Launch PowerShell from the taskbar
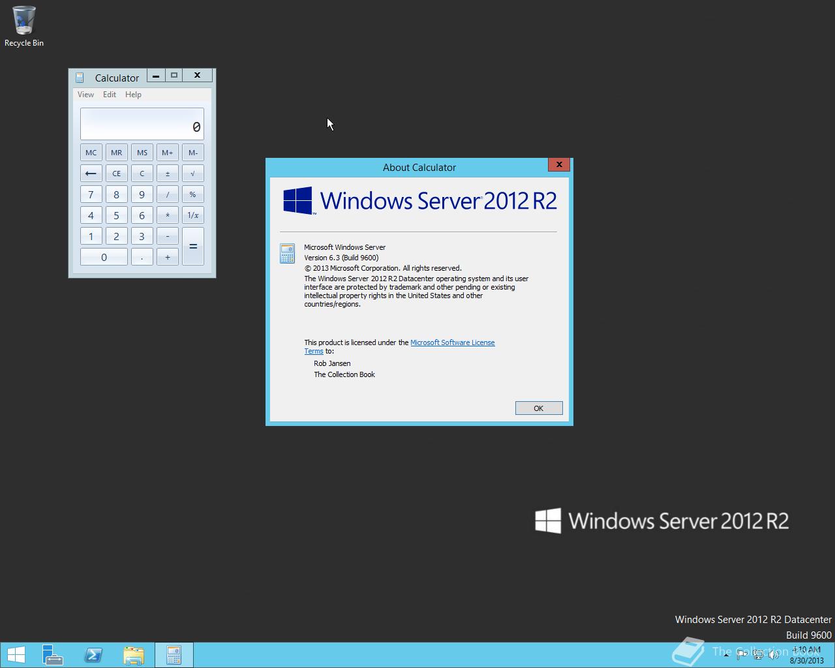The image size is (835, 668). point(93,655)
